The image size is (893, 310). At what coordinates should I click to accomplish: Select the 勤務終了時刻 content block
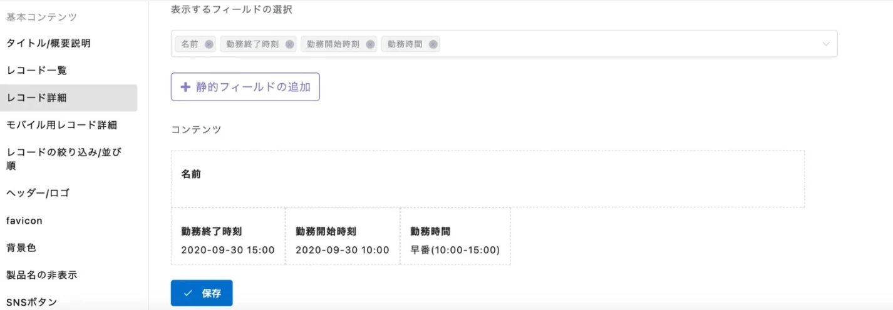point(228,236)
